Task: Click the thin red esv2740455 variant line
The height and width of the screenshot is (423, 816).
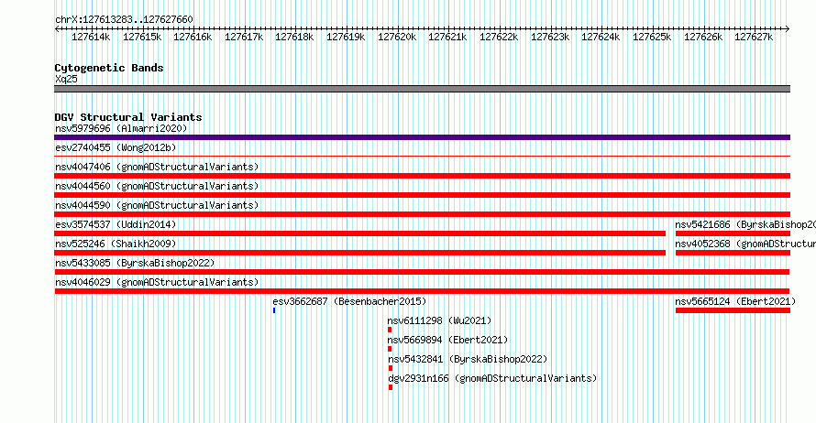Action: pos(422,156)
